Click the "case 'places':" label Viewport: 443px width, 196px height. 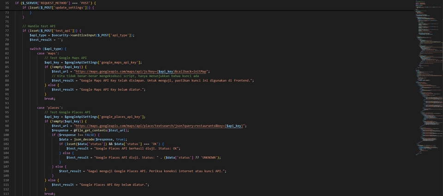(x=50, y=107)
